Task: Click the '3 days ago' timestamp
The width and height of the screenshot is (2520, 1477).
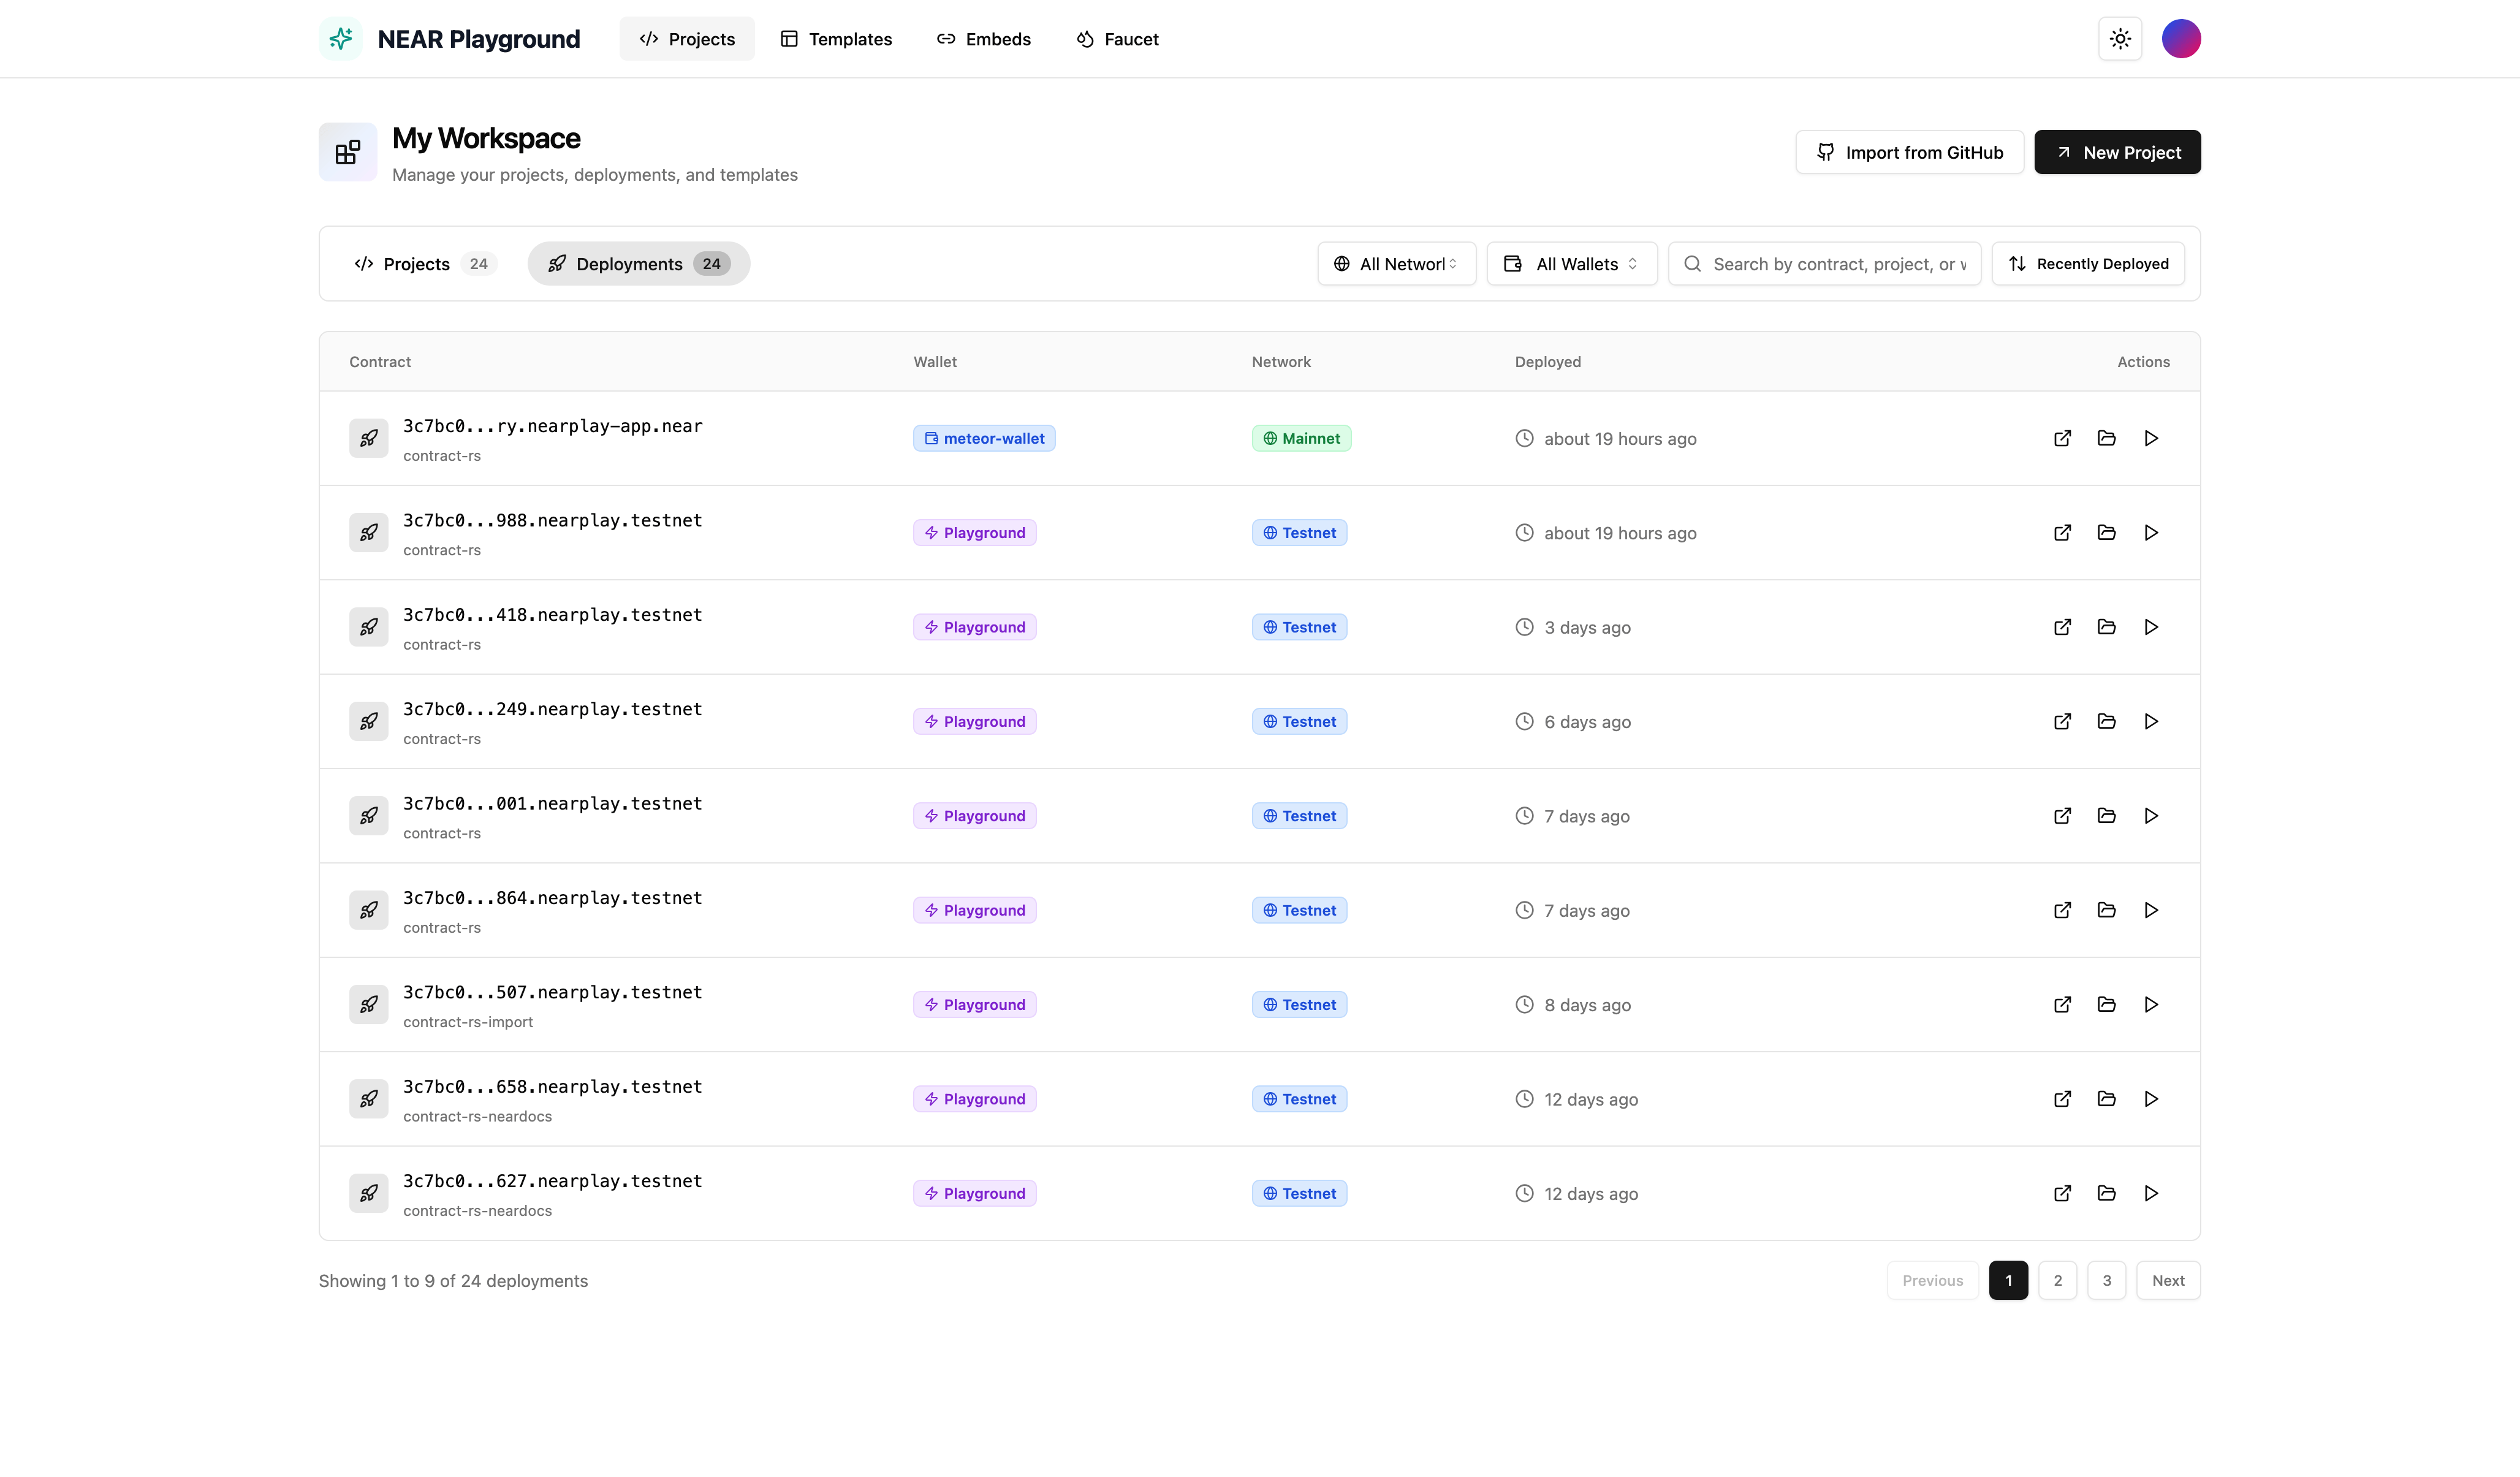Action: click(1587, 627)
